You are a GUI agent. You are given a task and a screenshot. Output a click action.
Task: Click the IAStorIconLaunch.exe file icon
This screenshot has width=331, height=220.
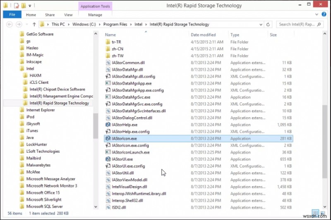[108, 152]
